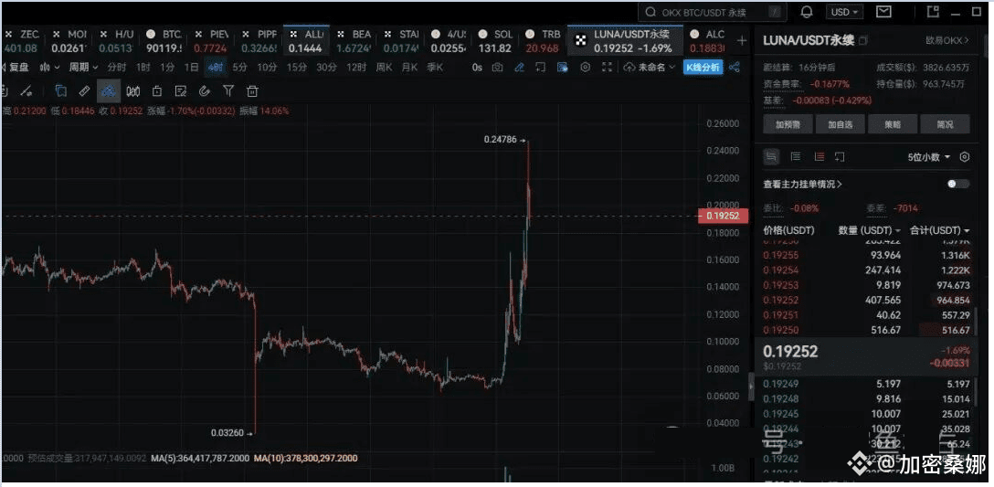Select the LUNA/USDT永续 tab
This screenshot has height=487, width=994.
click(624, 40)
